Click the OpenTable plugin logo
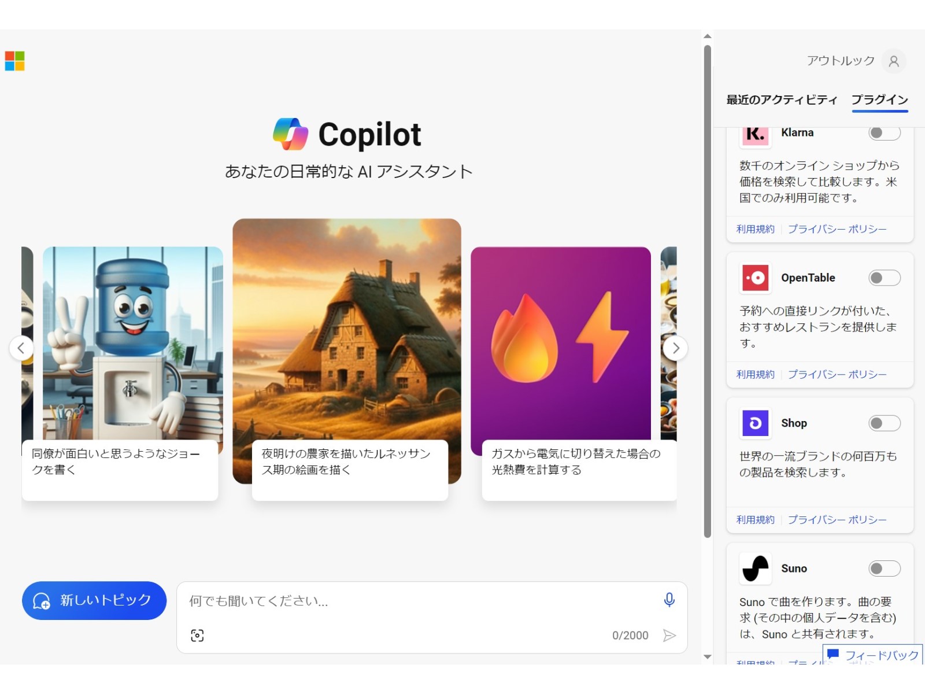This screenshot has height=694, width=925. coord(755,278)
